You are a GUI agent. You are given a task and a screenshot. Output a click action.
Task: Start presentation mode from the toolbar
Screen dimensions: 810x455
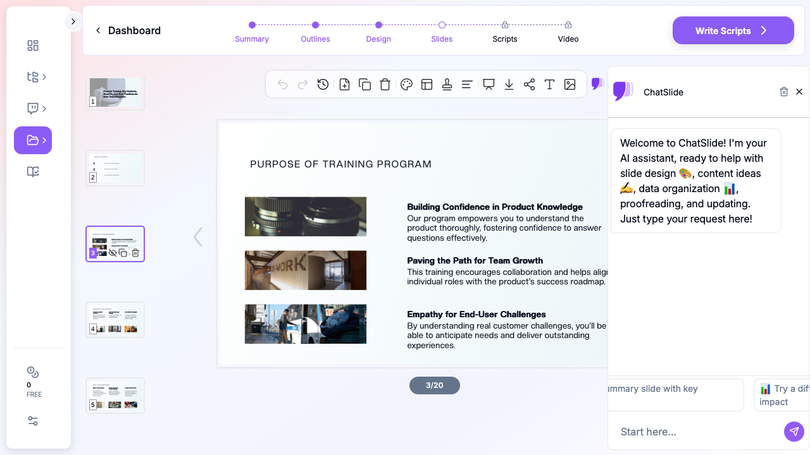tap(488, 84)
